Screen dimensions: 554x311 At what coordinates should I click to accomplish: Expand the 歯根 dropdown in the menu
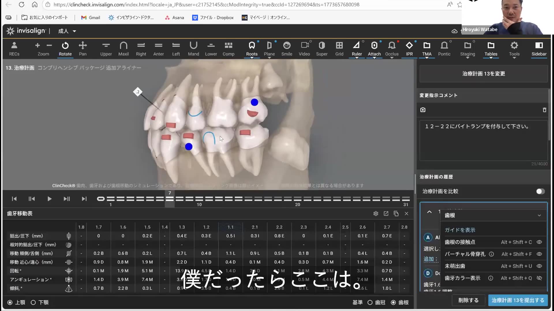[539, 215]
